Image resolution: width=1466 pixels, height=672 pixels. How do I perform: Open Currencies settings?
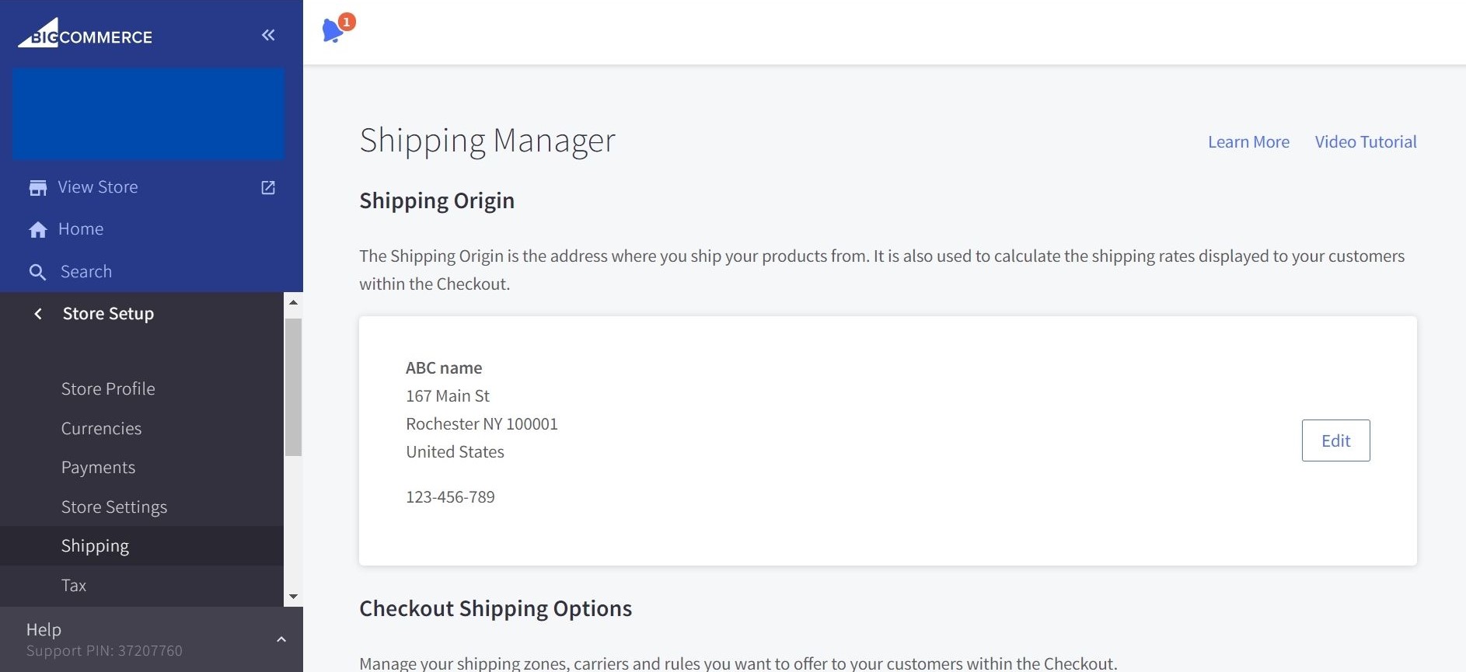click(101, 428)
